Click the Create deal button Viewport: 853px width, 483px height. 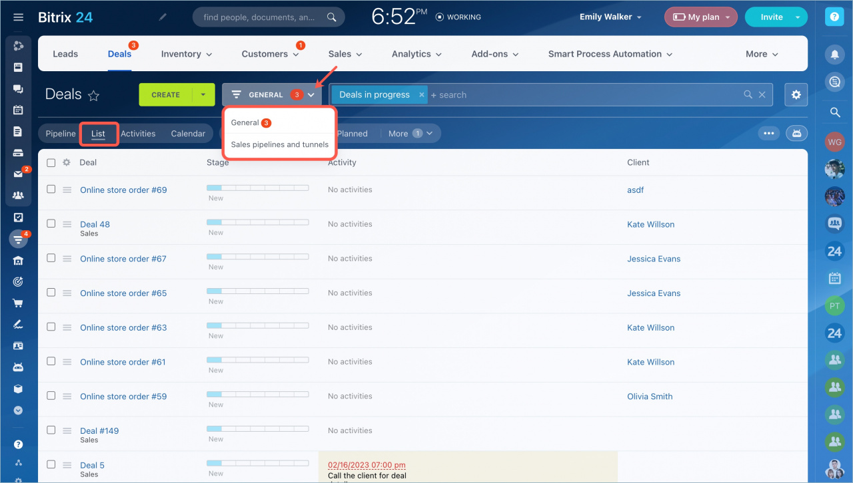(166, 95)
